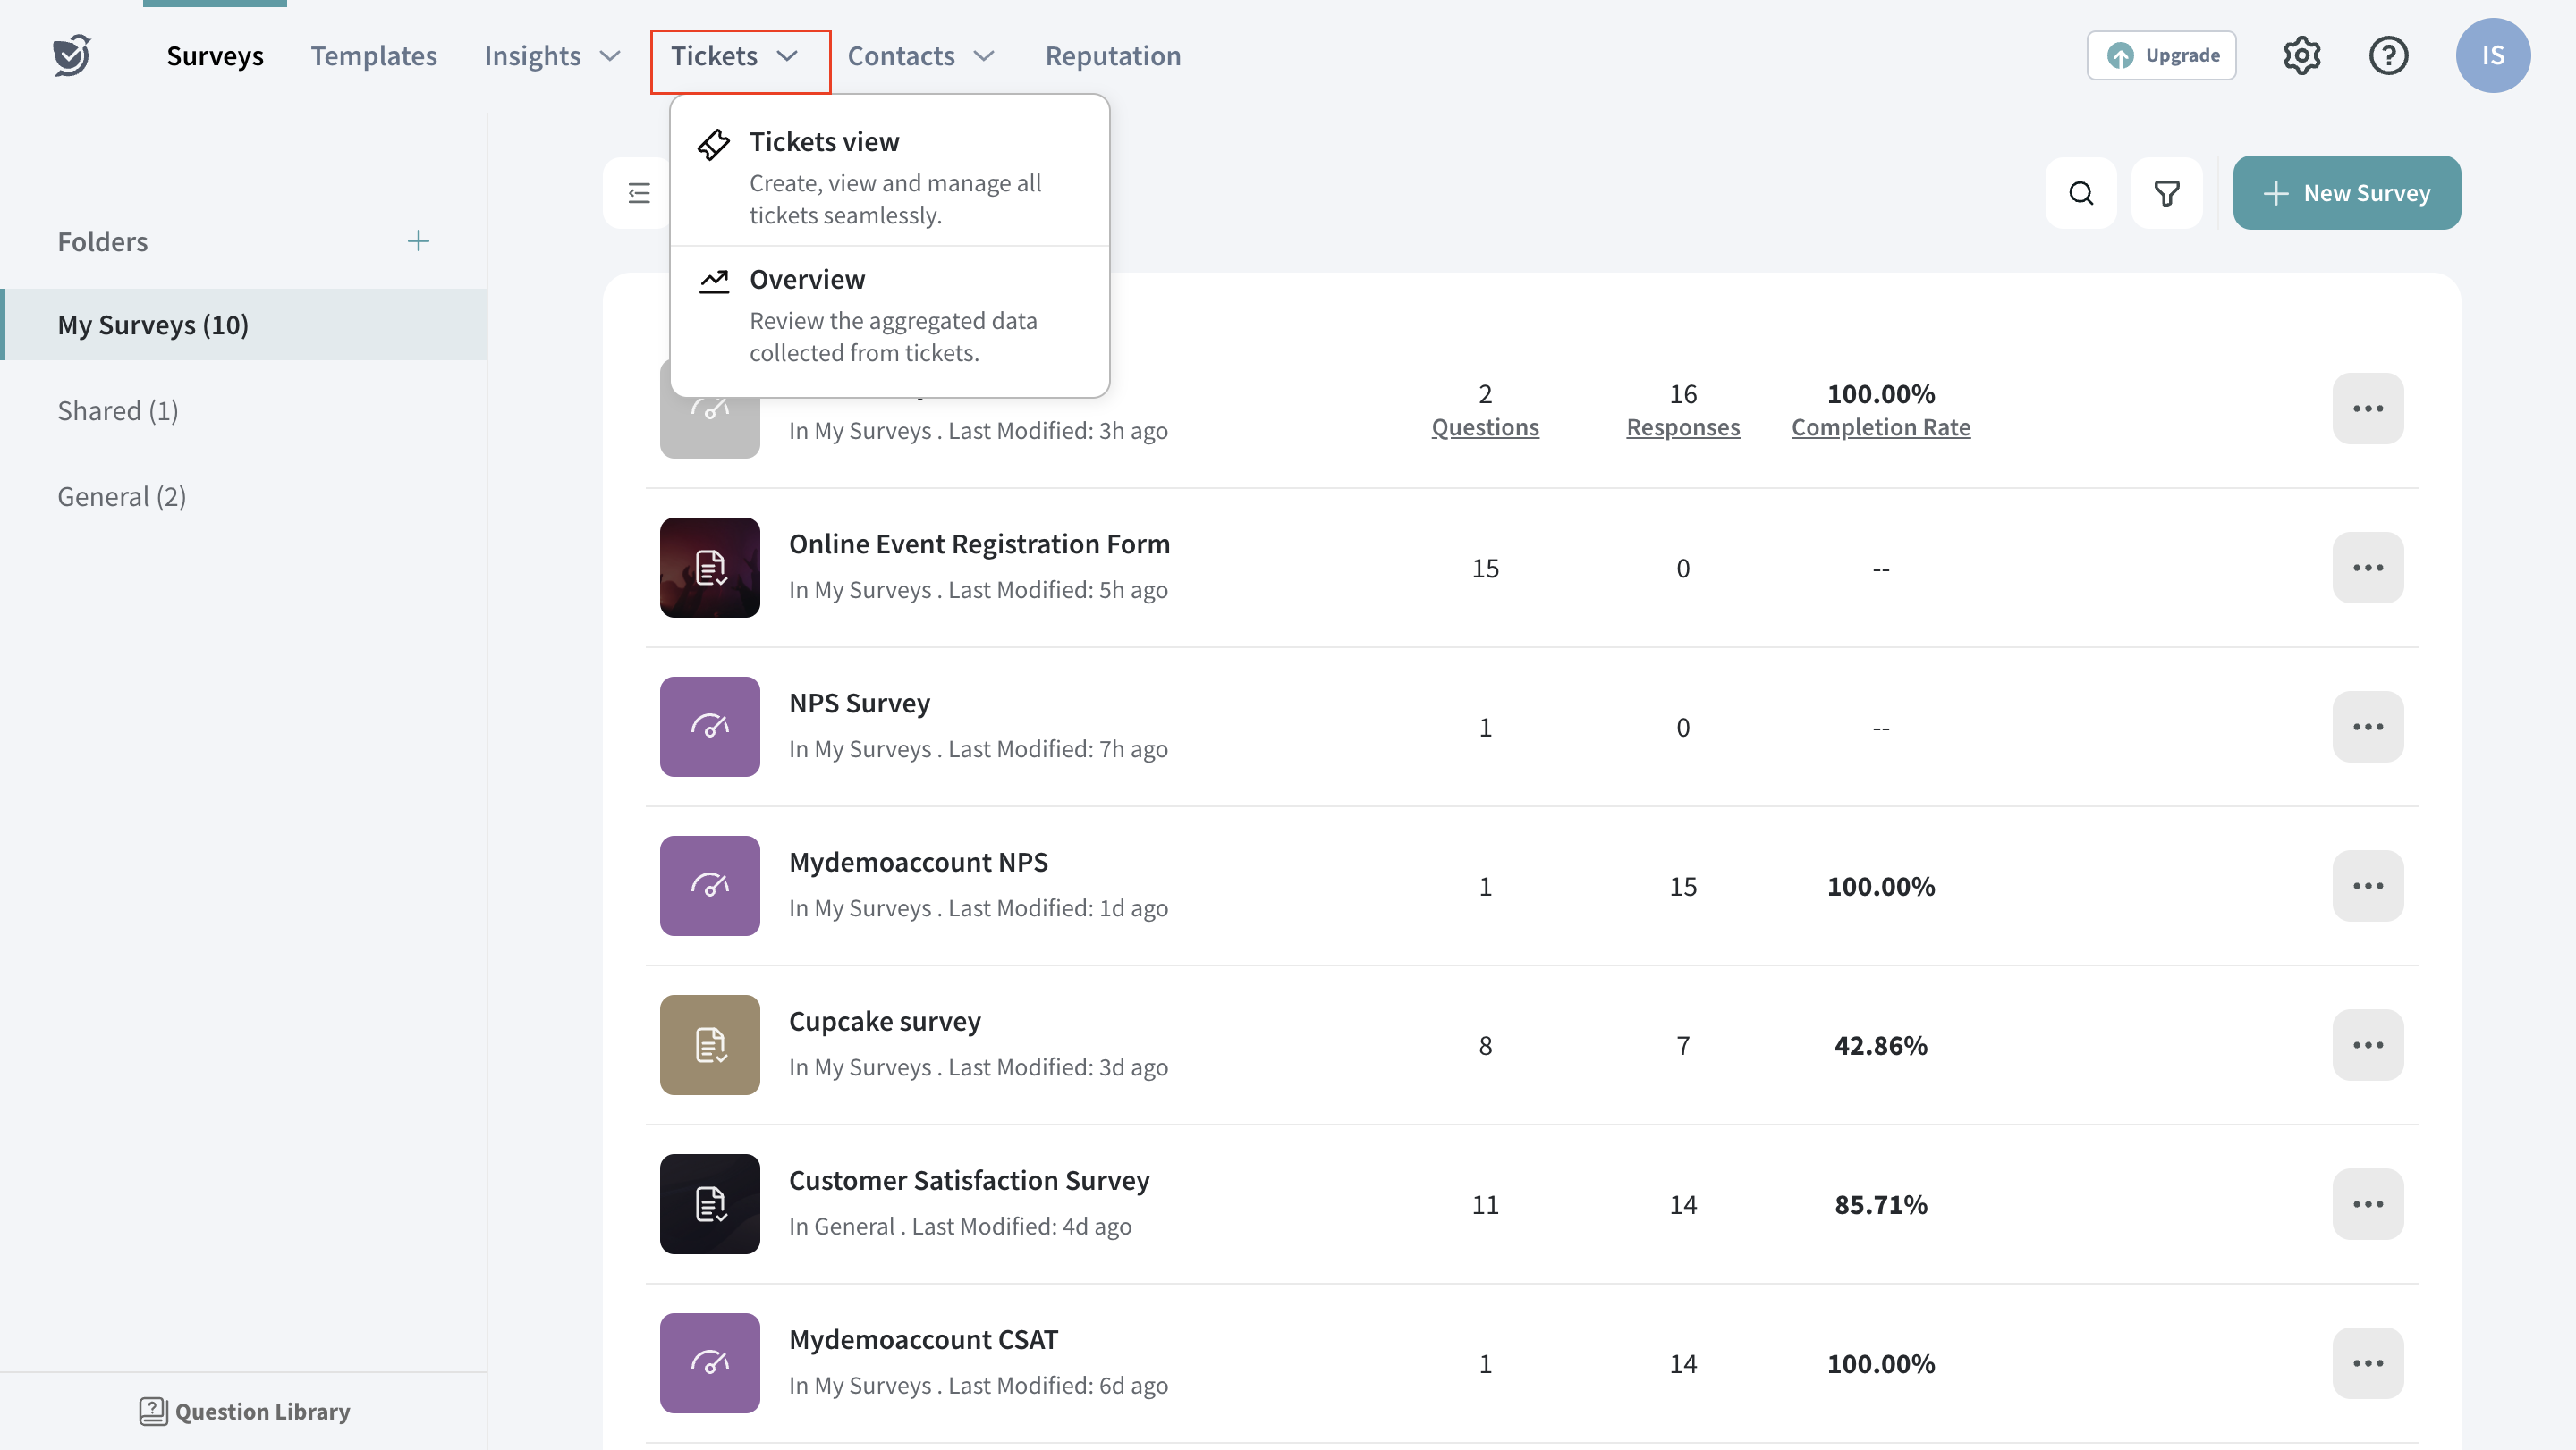
Task: Add a new folder with plus icon
Action: pyautogui.click(x=418, y=240)
